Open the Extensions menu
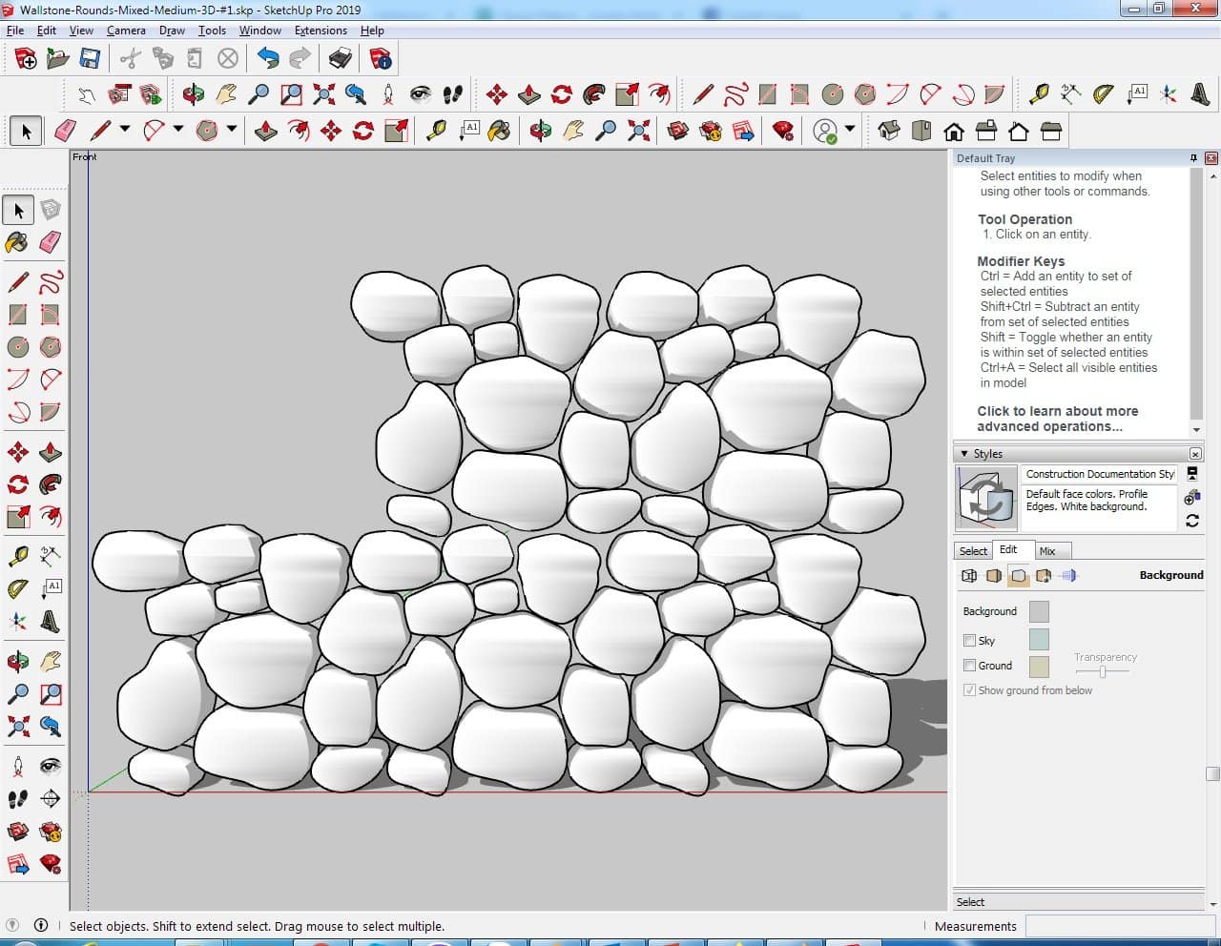The image size is (1221, 946). coord(321,31)
